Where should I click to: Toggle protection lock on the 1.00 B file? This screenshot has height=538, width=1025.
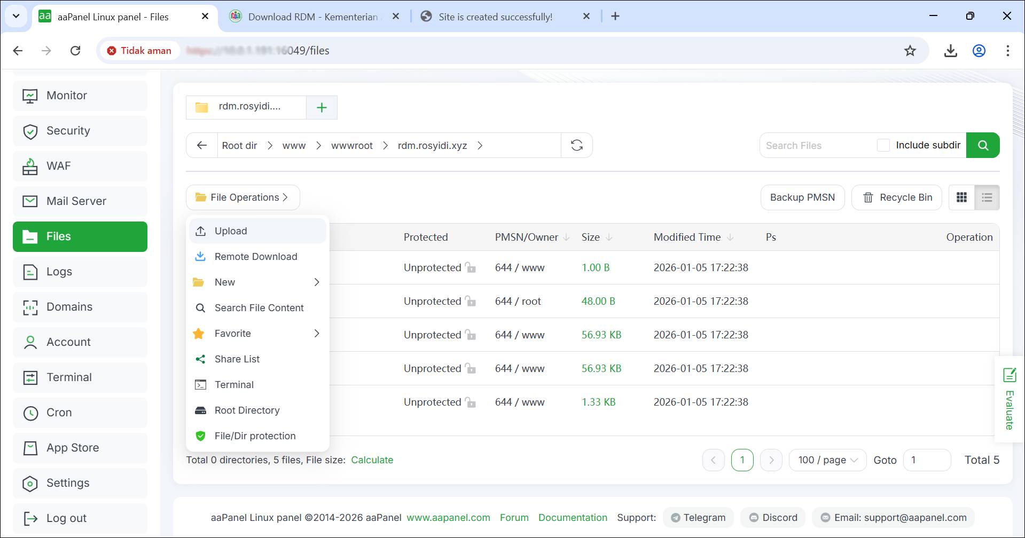[470, 268]
